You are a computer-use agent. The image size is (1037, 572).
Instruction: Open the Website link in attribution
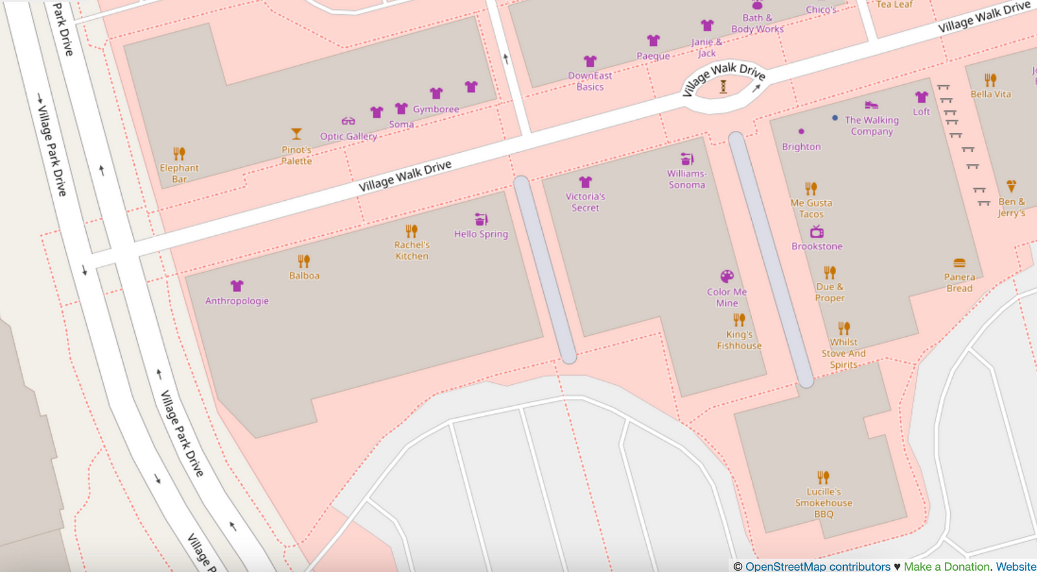click(x=1016, y=566)
